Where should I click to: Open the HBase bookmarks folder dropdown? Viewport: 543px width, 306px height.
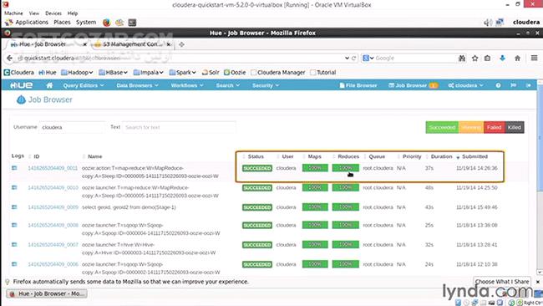(x=114, y=73)
